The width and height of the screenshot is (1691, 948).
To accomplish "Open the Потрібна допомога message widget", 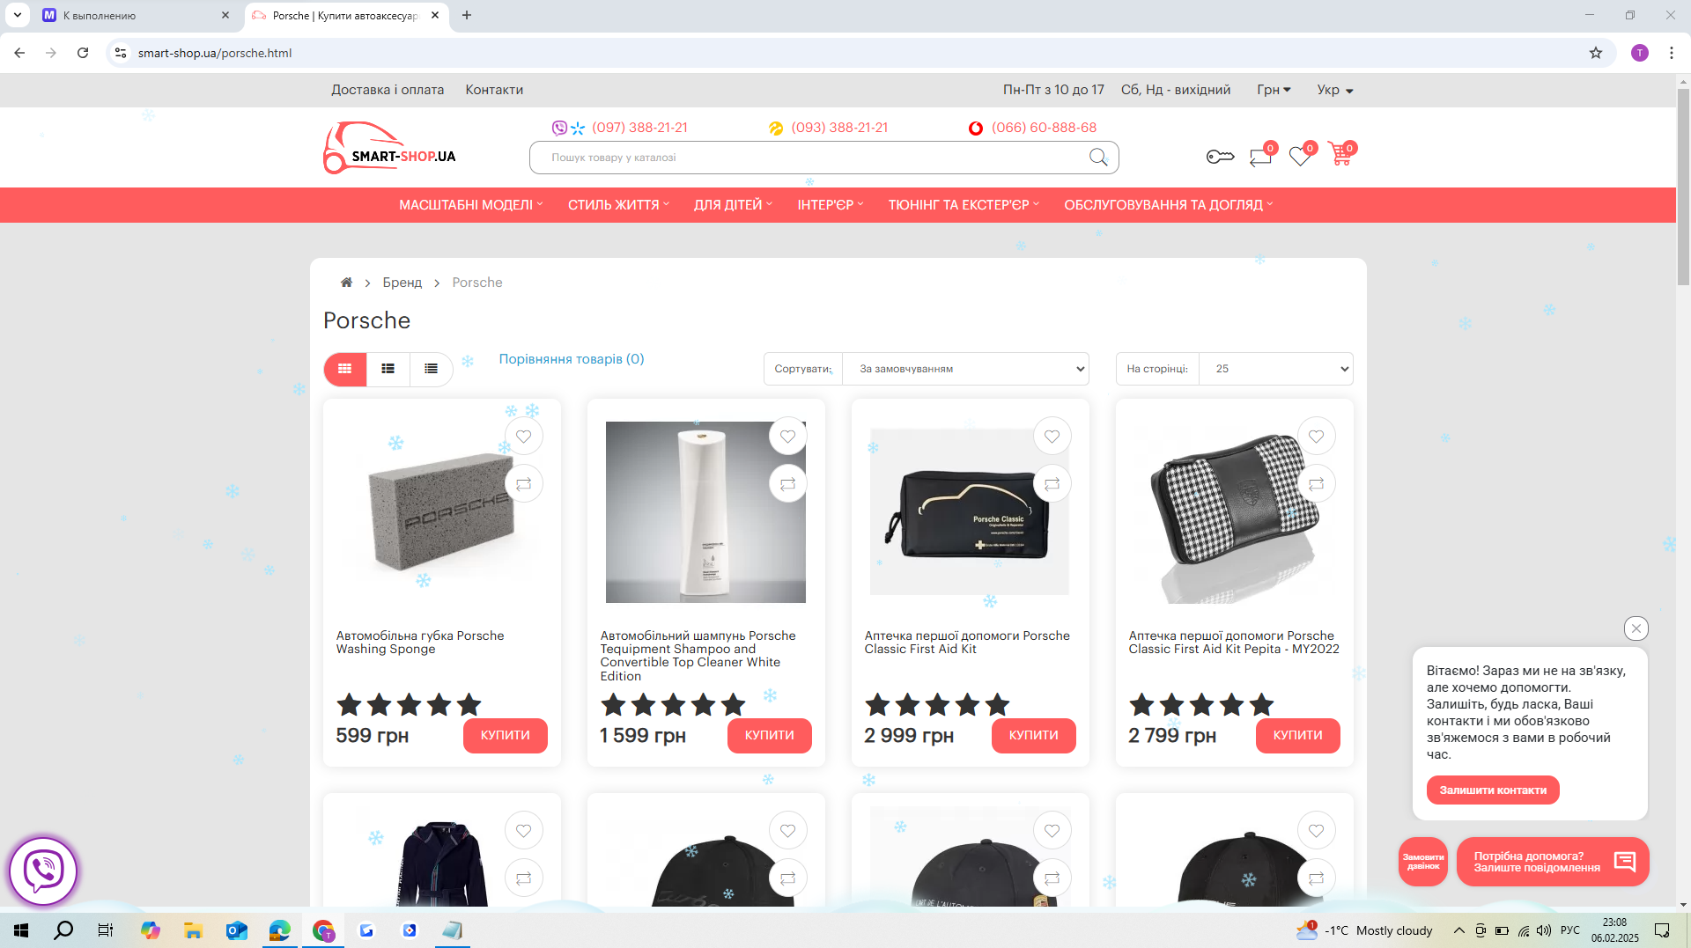I will pos(1553,862).
